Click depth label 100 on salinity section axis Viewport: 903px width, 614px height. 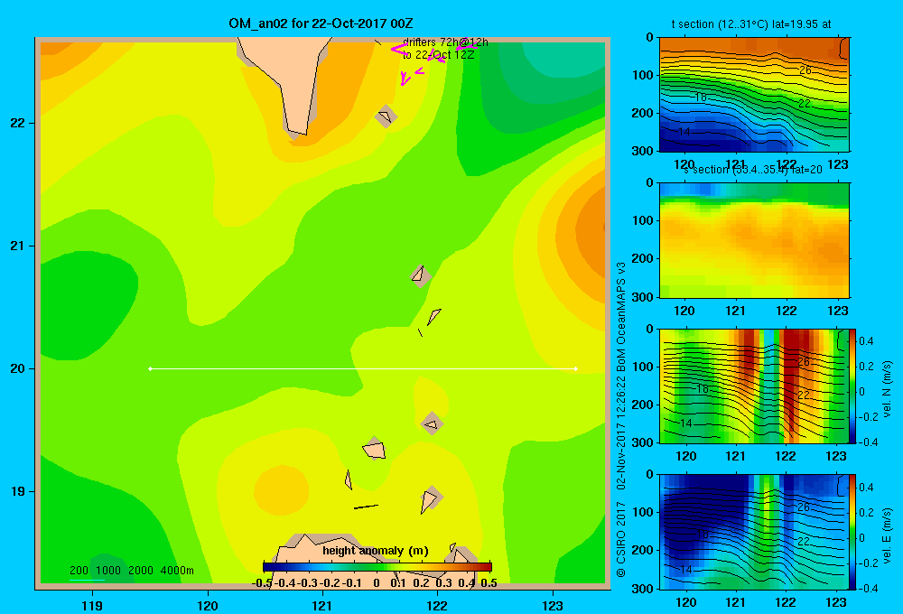click(642, 220)
